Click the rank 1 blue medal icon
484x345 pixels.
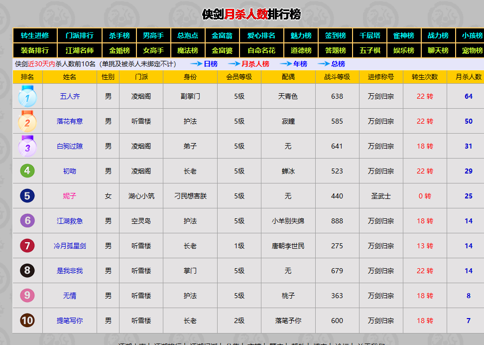tap(27, 96)
